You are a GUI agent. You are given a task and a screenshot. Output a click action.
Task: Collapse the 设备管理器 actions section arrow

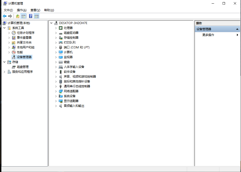coord(237,29)
